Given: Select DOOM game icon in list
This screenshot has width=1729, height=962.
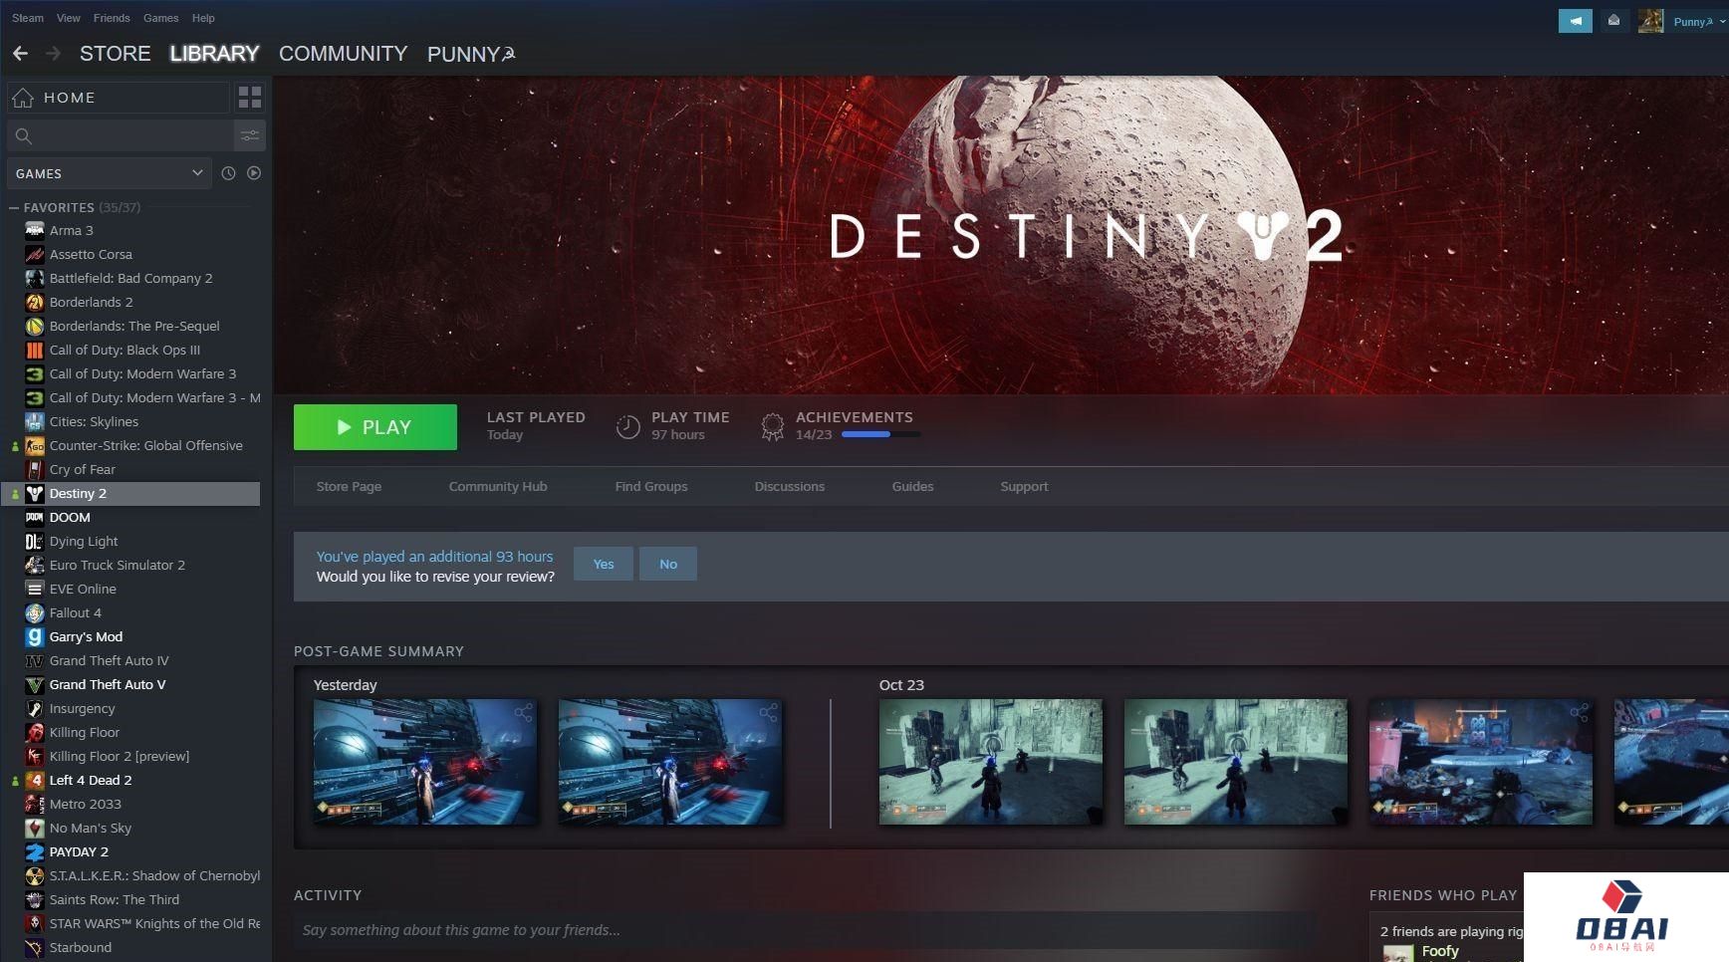Looking at the screenshot, I should tap(35, 517).
